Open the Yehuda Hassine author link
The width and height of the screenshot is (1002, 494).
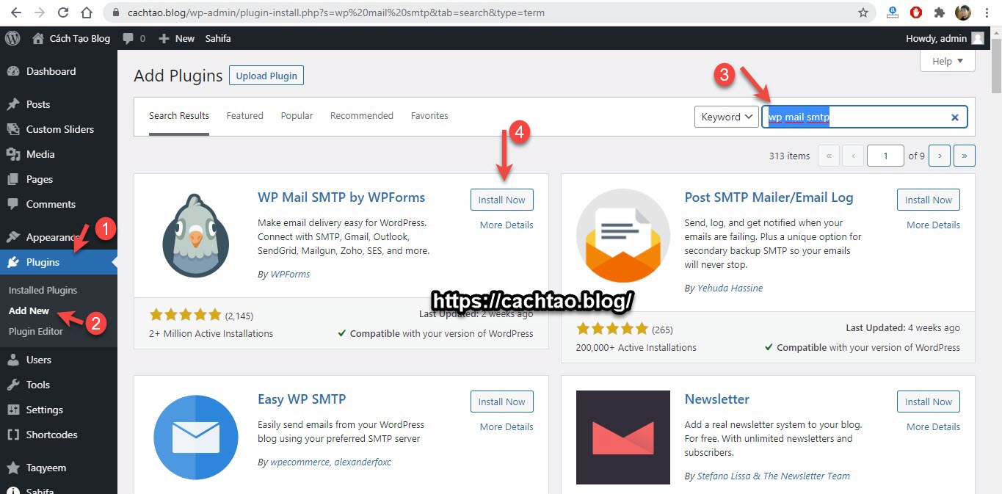point(730,288)
